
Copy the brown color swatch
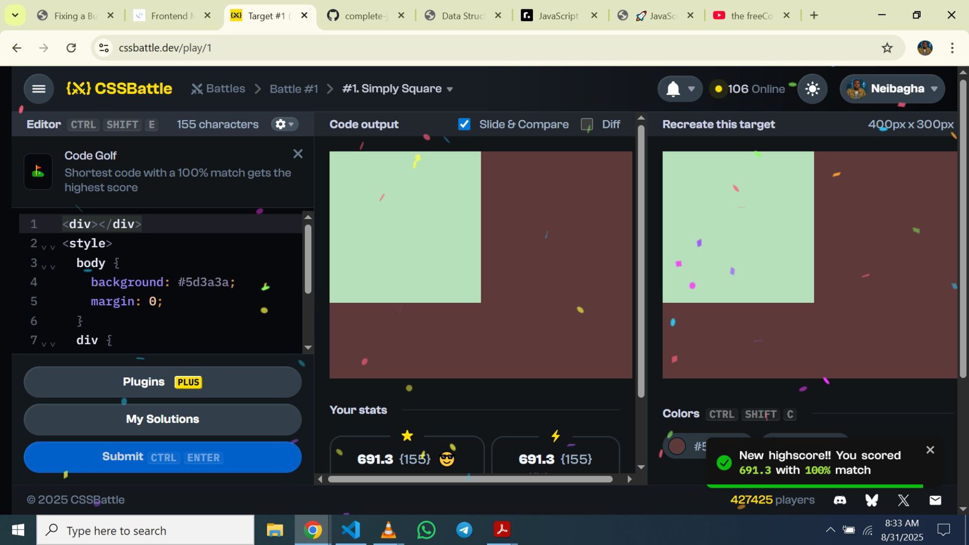pos(677,446)
